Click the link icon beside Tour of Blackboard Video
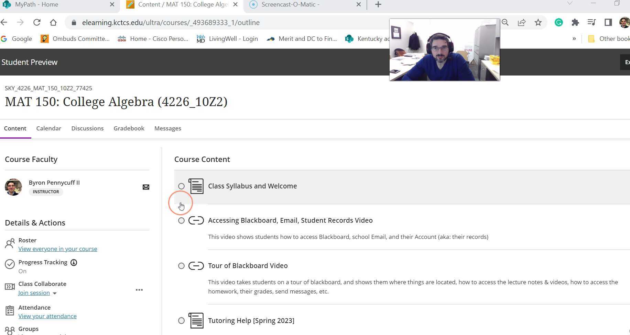 [x=196, y=265]
